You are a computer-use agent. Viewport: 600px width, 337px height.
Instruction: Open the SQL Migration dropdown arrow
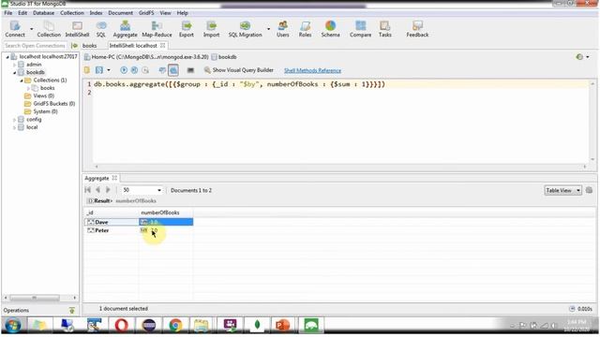point(268,29)
